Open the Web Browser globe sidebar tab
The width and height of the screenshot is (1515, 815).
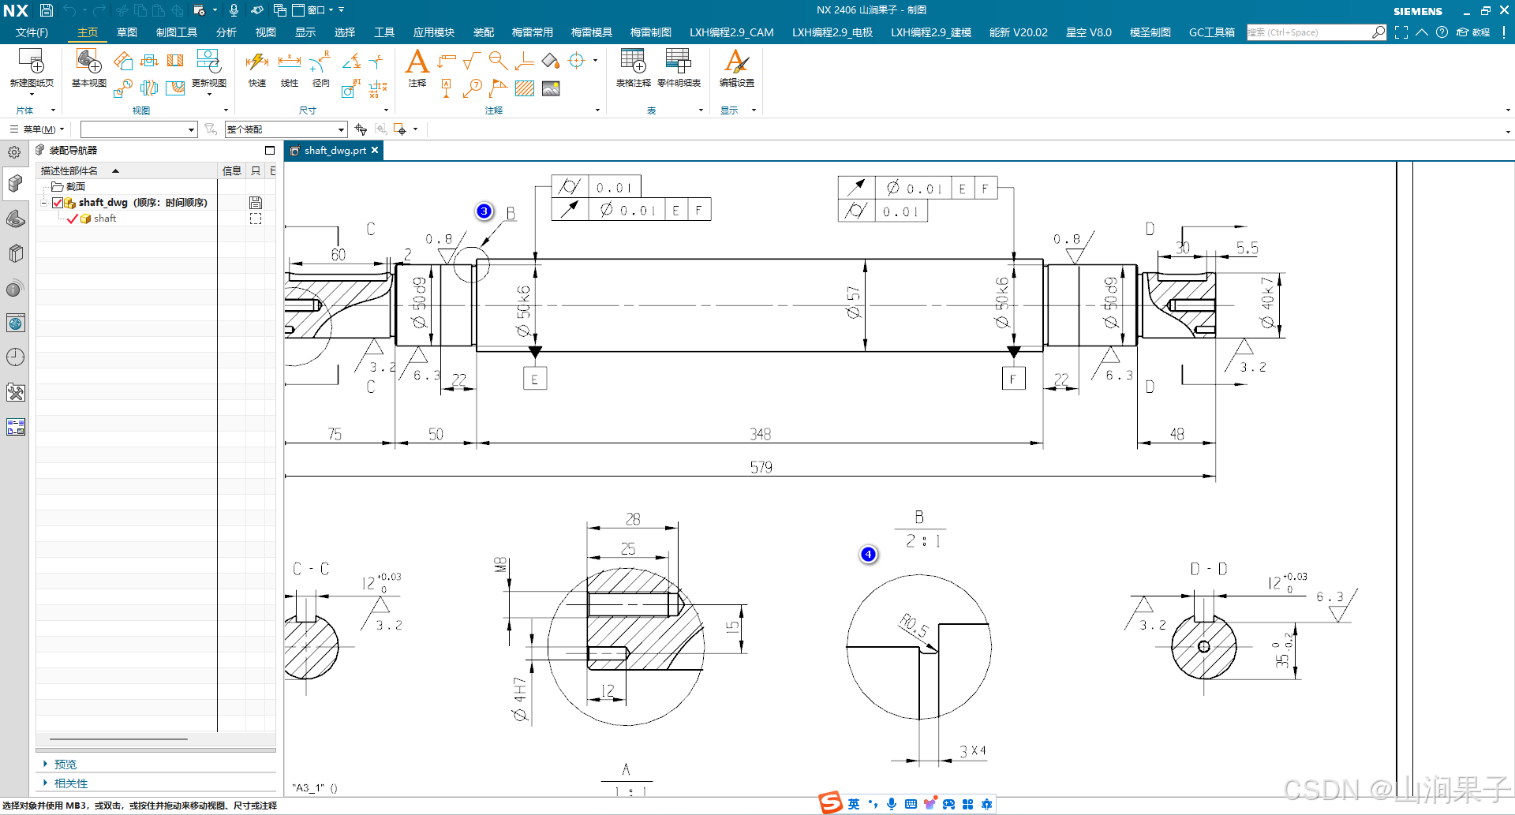pyautogui.click(x=15, y=323)
